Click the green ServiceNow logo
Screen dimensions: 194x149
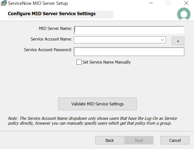click(184, 14)
